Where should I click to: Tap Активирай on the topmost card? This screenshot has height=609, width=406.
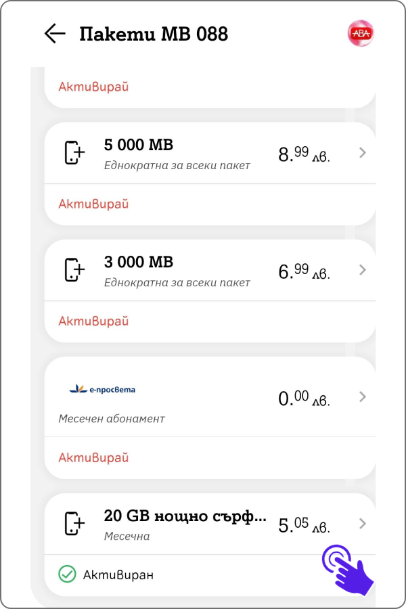tap(93, 87)
